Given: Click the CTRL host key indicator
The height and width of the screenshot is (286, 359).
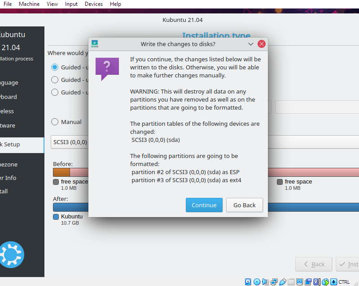Looking at the screenshot, I should coord(344,282).
